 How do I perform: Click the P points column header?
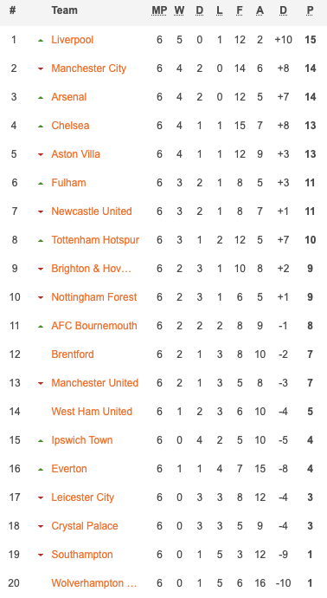[311, 10]
